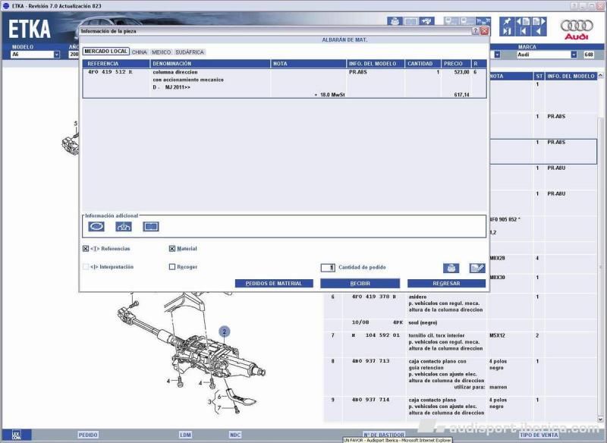Screen dimensions: 607x443
Task: Select the Sudáfrica market tab
Action: [x=190, y=52]
